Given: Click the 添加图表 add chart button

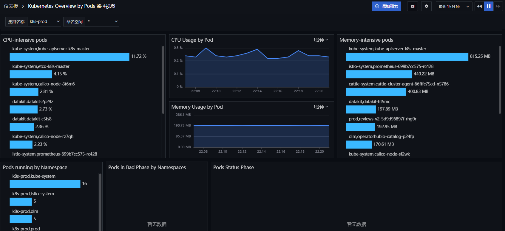Looking at the screenshot, I should coord(386,6).
